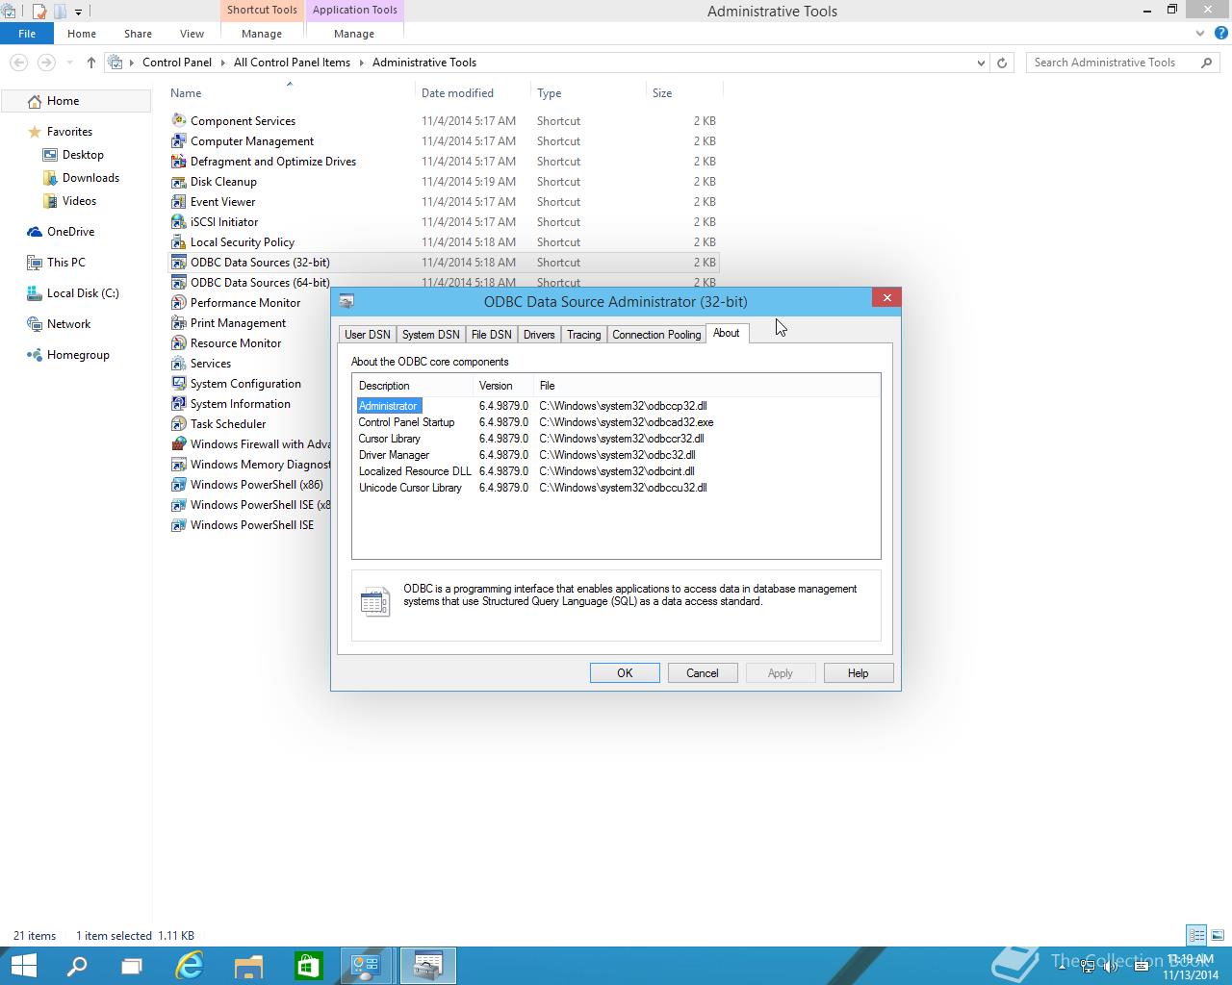Click the Event Viewer shortcut icon
1232x985 pixels.
coord(178,201)
